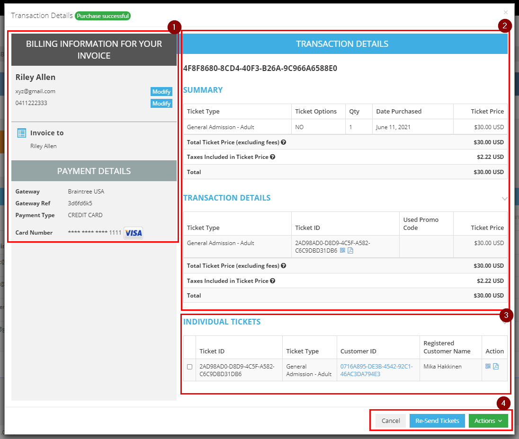519x439 pixels.
Task: Click Modify button next to xyz@gmail.com
Action: pos(161,92)
